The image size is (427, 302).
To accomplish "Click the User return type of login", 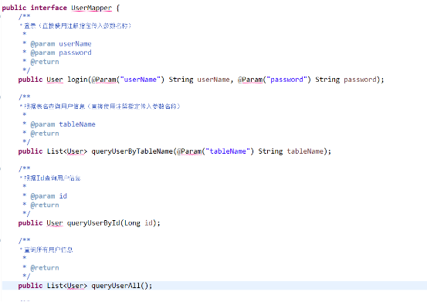I will coord(55,80).
